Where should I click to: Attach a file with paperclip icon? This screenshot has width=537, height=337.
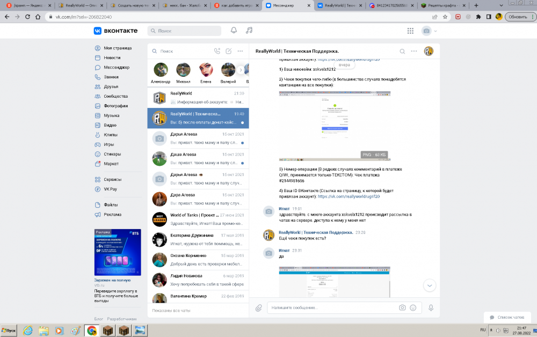(x=259, y=308)
